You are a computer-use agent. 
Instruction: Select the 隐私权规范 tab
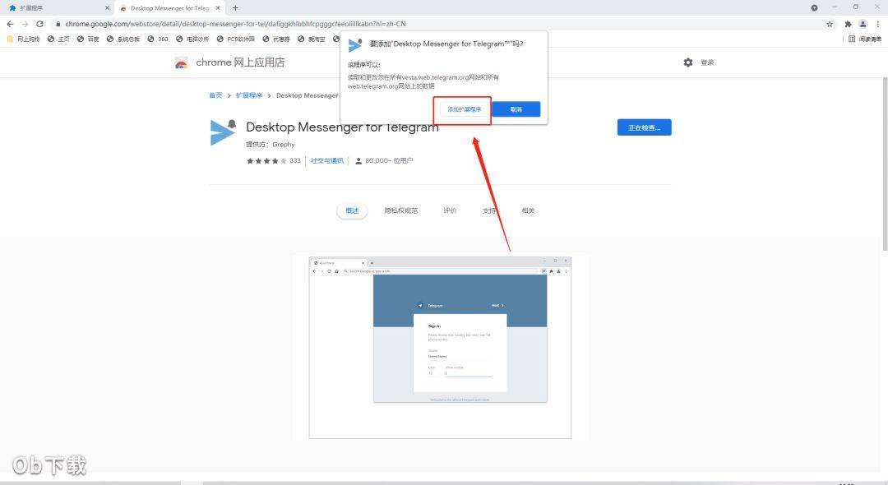click(x=401, y=210)
